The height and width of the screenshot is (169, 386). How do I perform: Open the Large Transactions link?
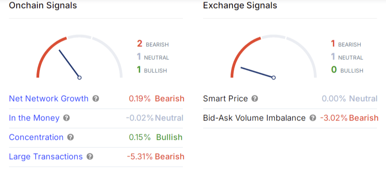[x=46, y=156]
